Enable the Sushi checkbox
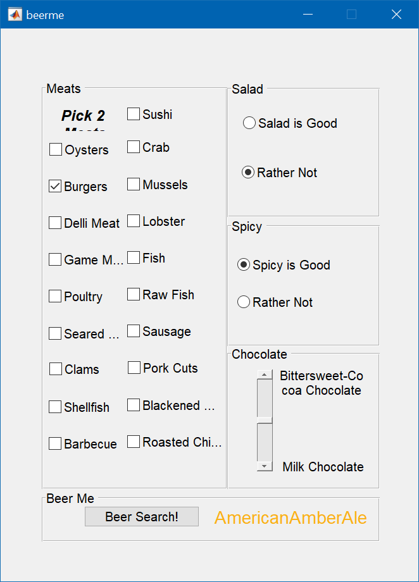Image resolution: width=419 pixels, height=582 pixels. (x=134, y=114)
